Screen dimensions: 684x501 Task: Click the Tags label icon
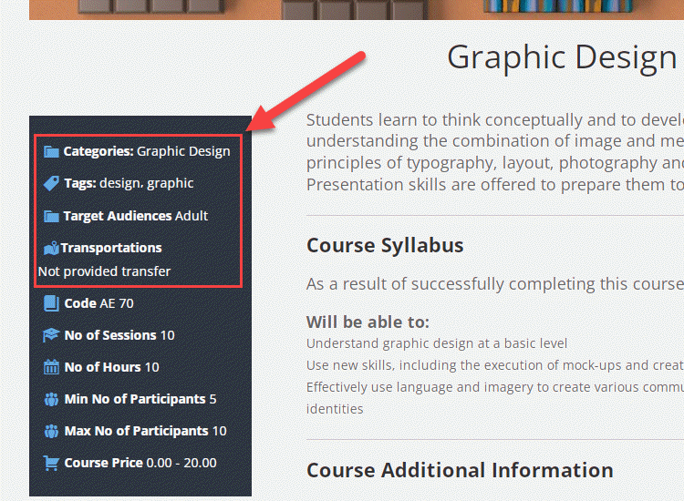coord(51,183)
